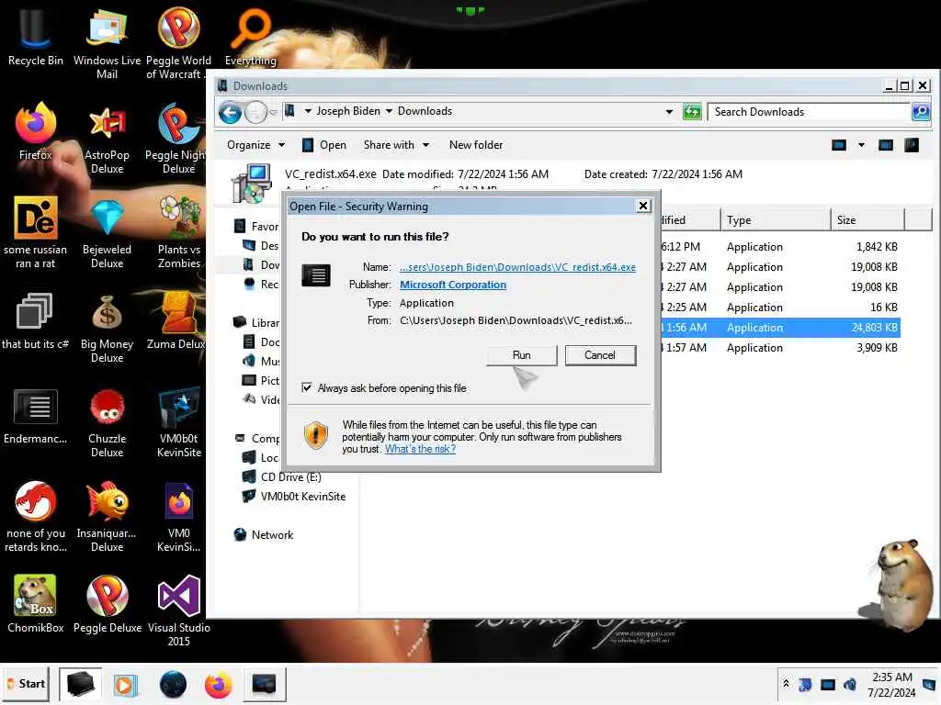This screenshot has height=705, width=941.
Task: Click the Size column header
Action: point(867,220)
